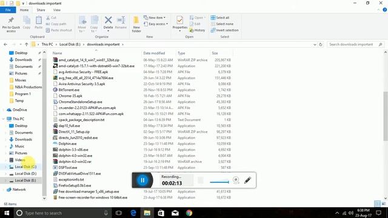Switch to the Home ribbon tab

click(x=24, y=10)
